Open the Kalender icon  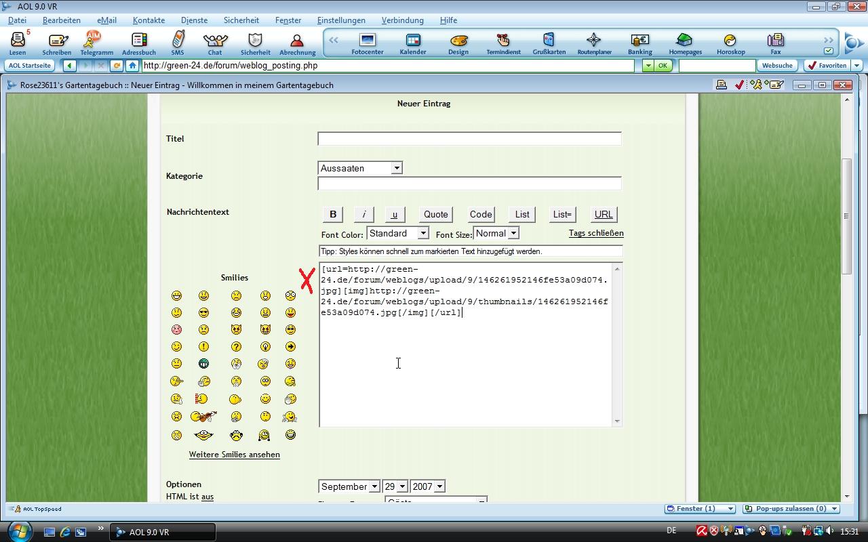click(x=413, y=42)
